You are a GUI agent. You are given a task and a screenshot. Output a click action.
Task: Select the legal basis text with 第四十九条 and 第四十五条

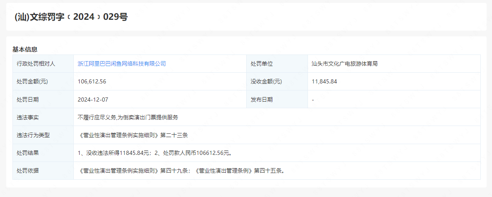coord(181,171)
